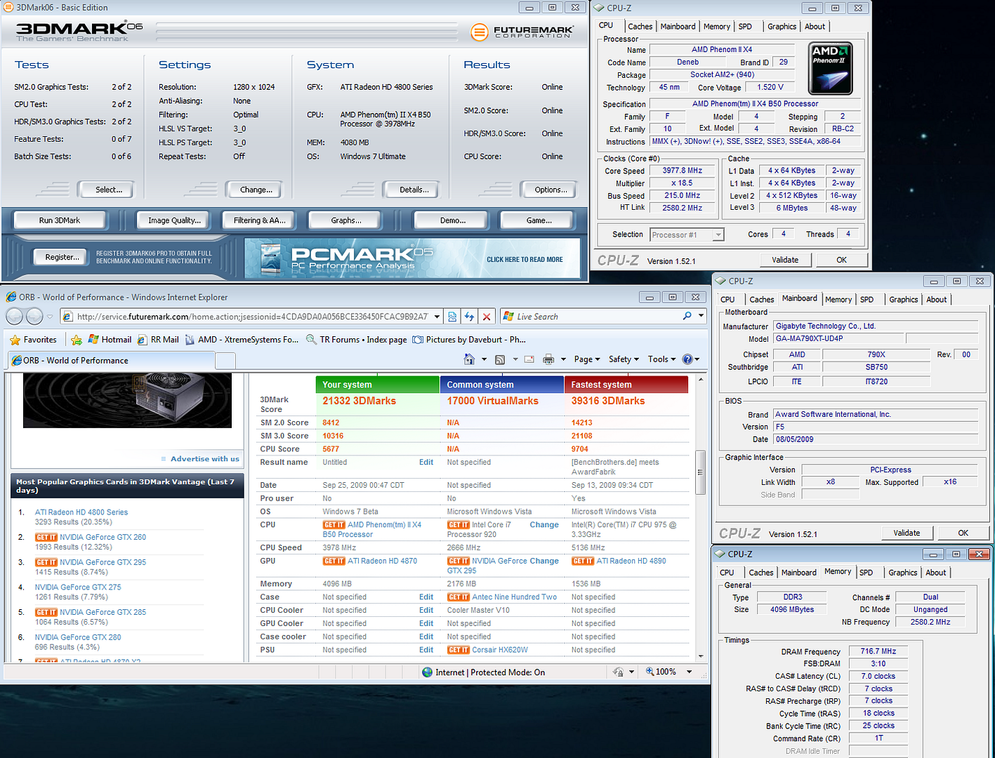Screen dimensions: 995x758
Task: Click the page vertical scrollbar thumb
Action: click(700, 472)
